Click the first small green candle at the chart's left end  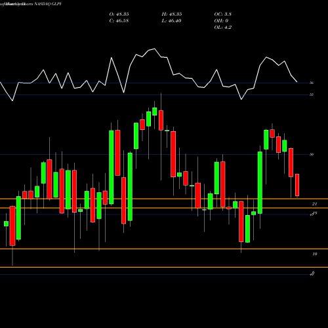6,224
